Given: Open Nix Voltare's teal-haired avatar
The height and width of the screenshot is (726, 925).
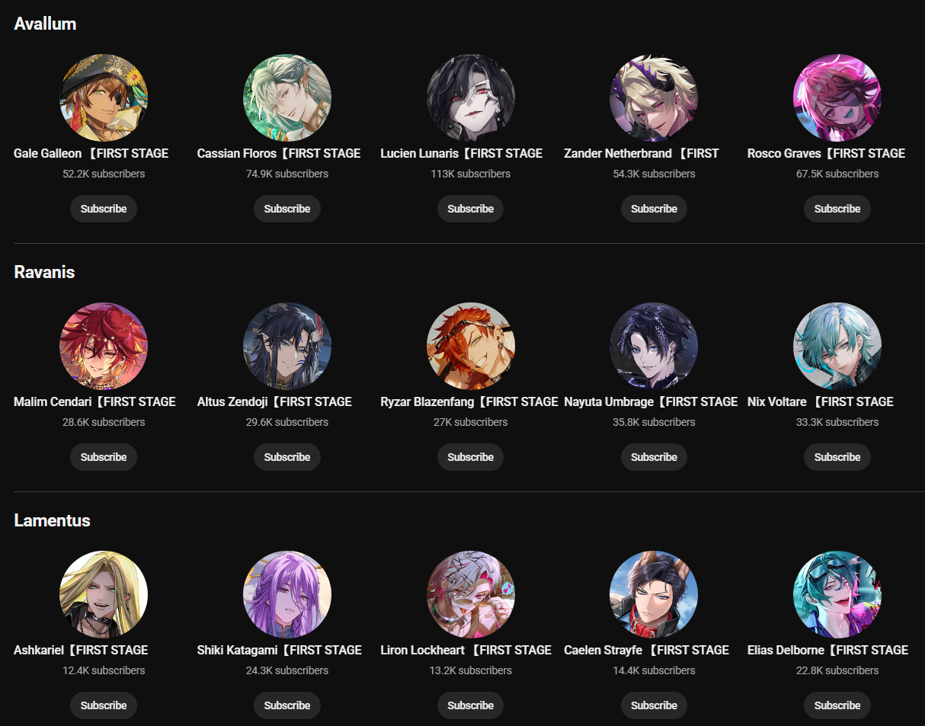Looking at the screenshot, I should click(x=837, y=346).
